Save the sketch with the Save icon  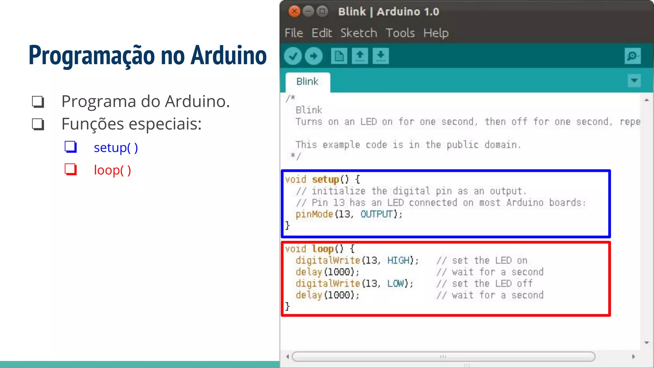(381, 56)
